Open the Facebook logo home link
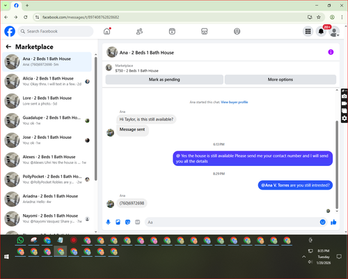The height and width of the screenshot is (279, 348). 10,31
